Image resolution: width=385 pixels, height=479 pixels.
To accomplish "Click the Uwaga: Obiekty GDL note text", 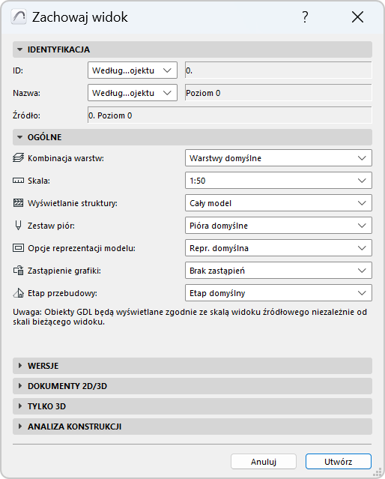I will [190, 317].
